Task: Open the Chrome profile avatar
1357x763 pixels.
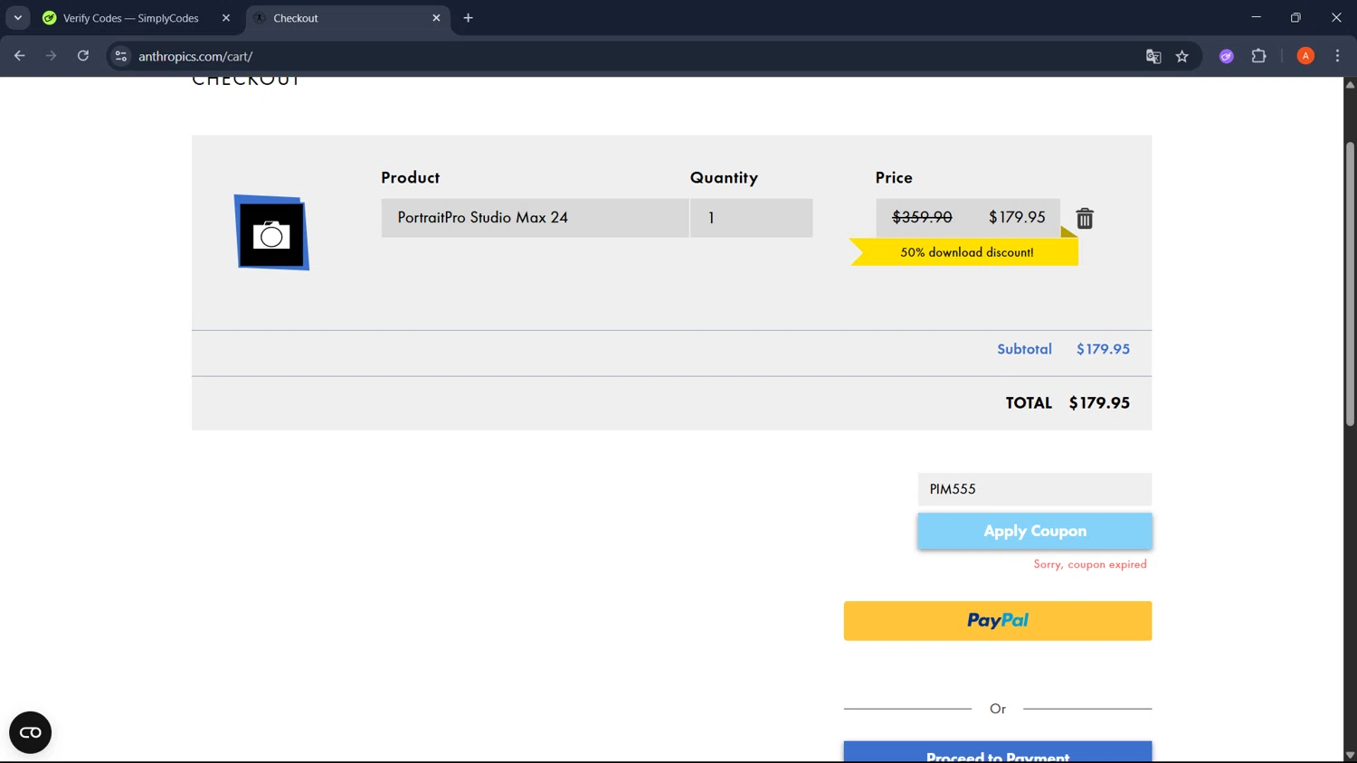Action: (1305, 56)
